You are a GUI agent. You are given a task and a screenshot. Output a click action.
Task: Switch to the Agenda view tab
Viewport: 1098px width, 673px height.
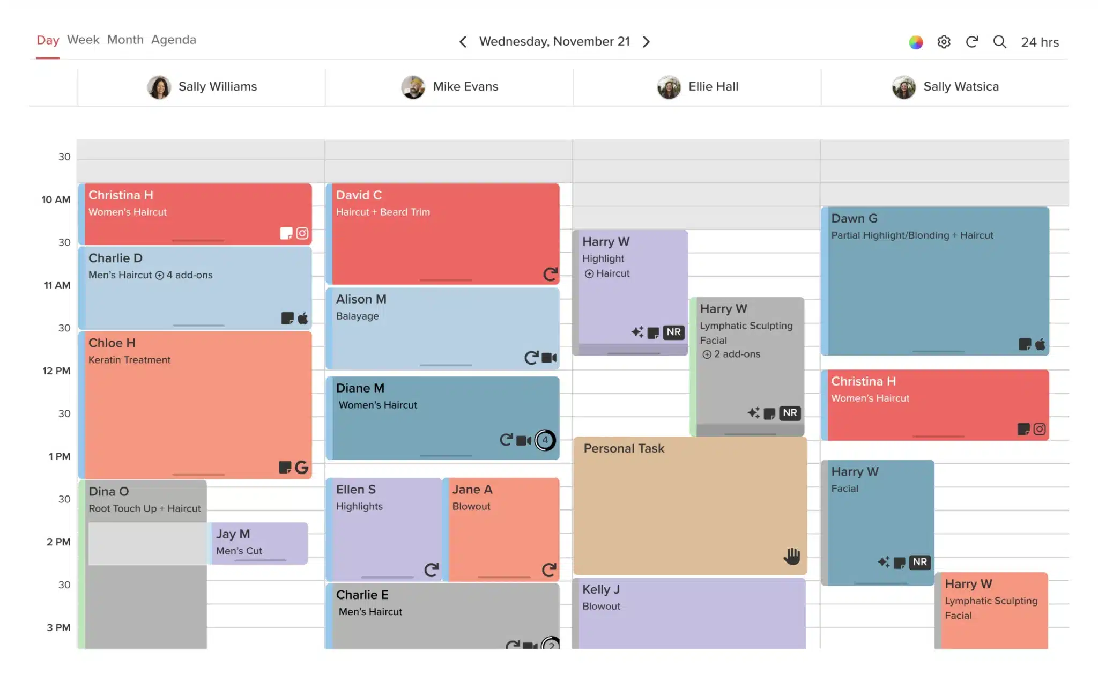[x=173, y=40]
